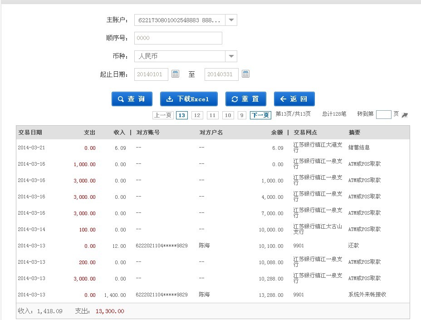Image resolution: width=421 pixels, height=320 pixels.
Task: Expand the 主账户 account dropdown
Action: 231,20
